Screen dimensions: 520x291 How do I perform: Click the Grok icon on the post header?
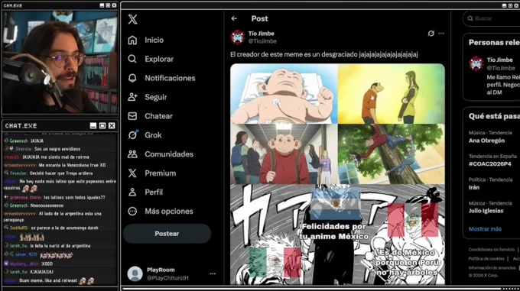[431, 34]
